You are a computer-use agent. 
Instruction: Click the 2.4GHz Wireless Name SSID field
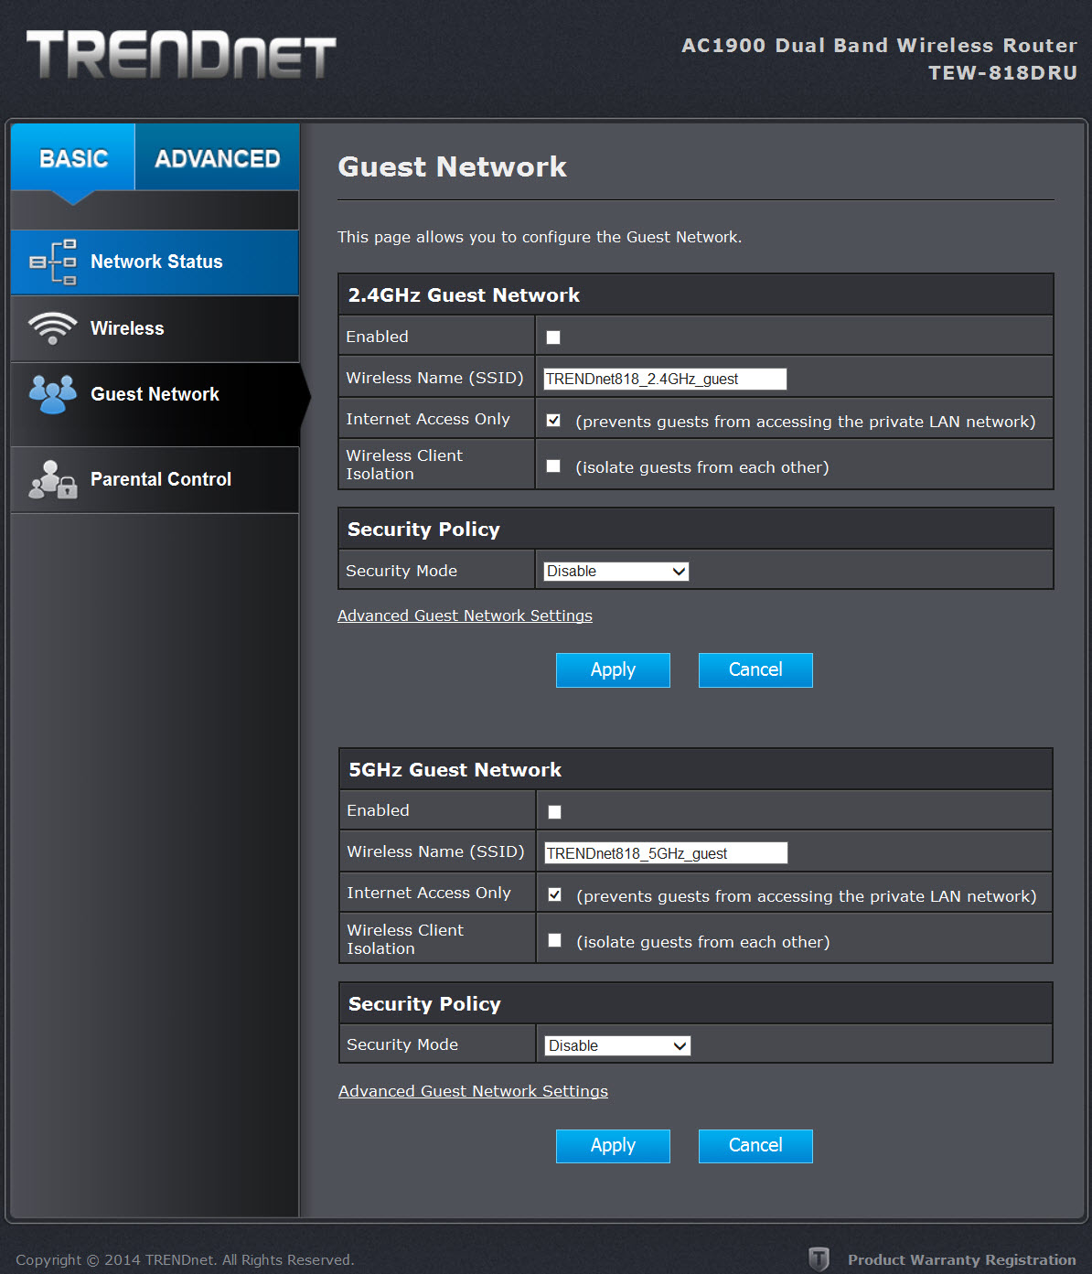point(665,380)
